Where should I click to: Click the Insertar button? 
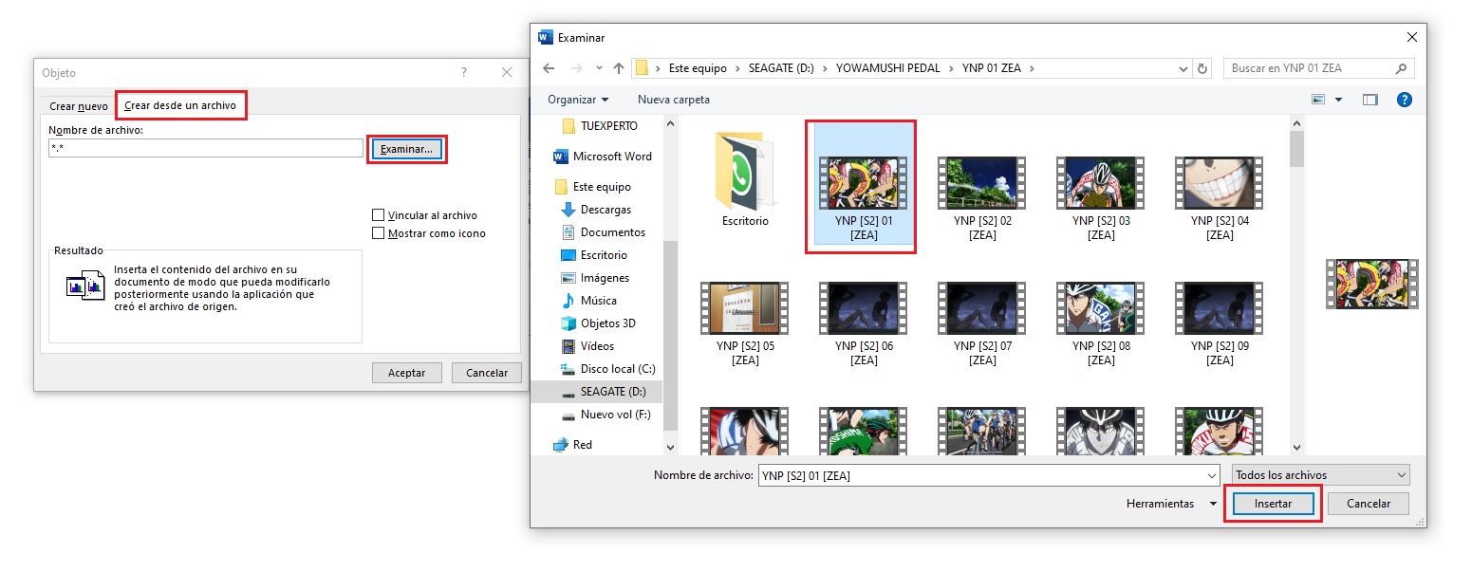click(x=1273, y=504)
